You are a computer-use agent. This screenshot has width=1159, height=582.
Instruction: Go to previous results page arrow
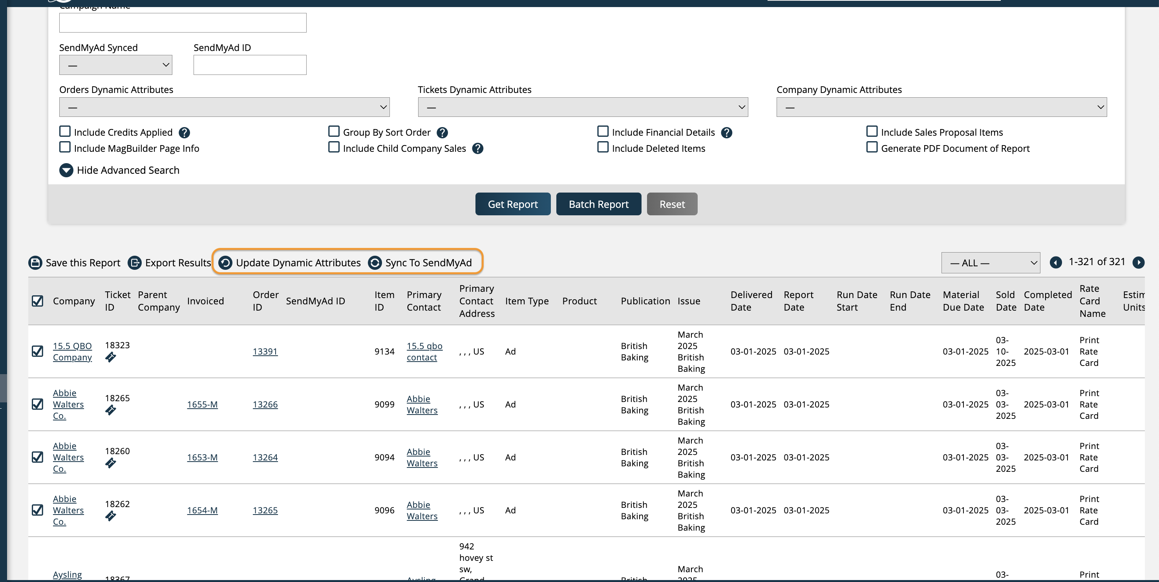click(x=1056, y=262)
